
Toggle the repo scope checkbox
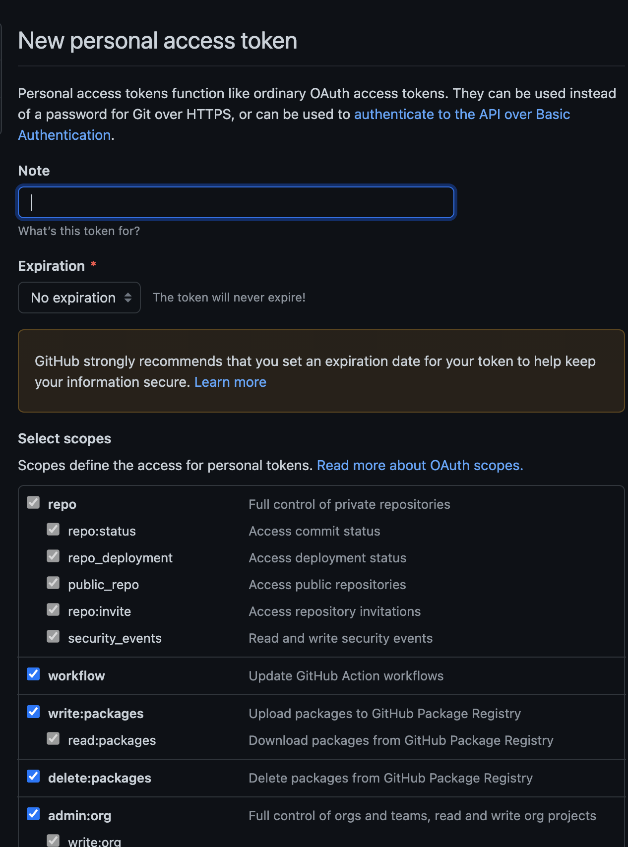tap(33, 503)
